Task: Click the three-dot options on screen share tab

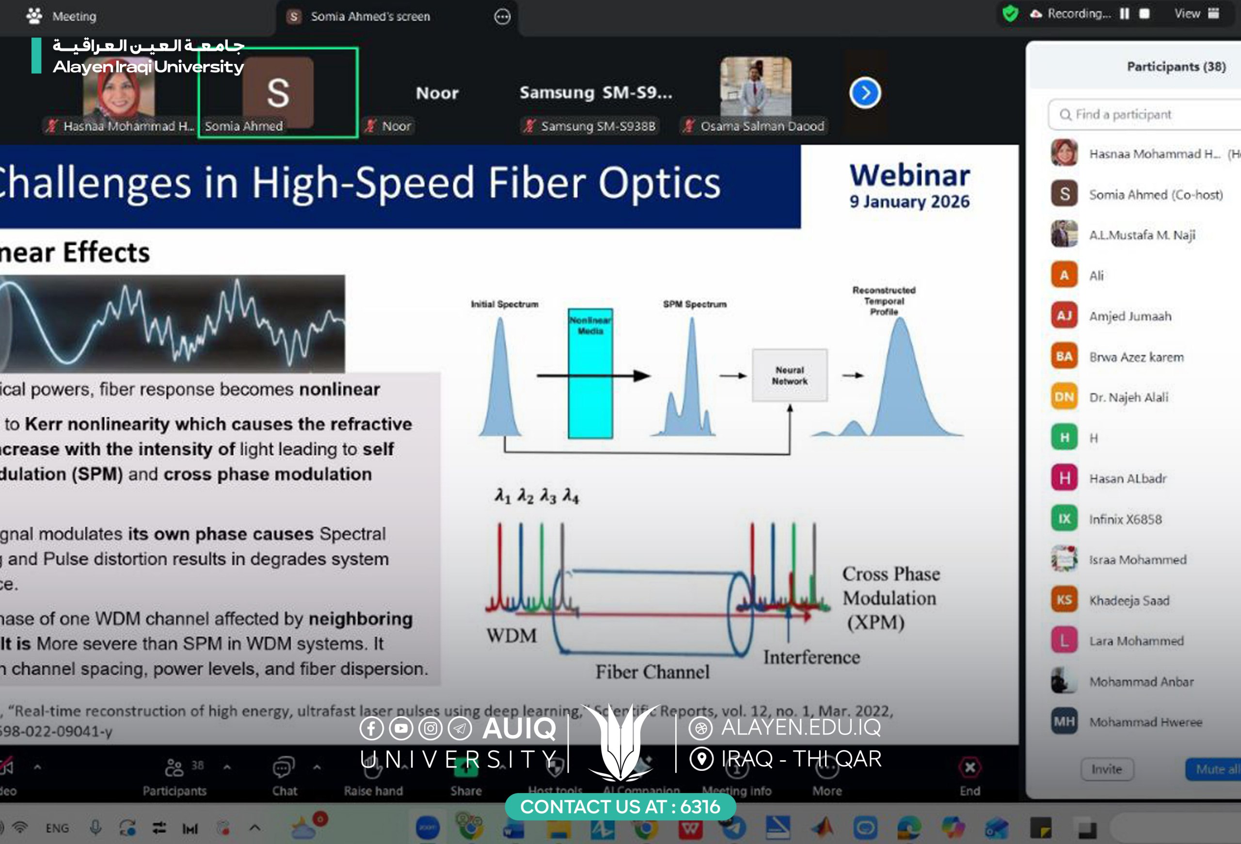Action: [x=502, y=16]
